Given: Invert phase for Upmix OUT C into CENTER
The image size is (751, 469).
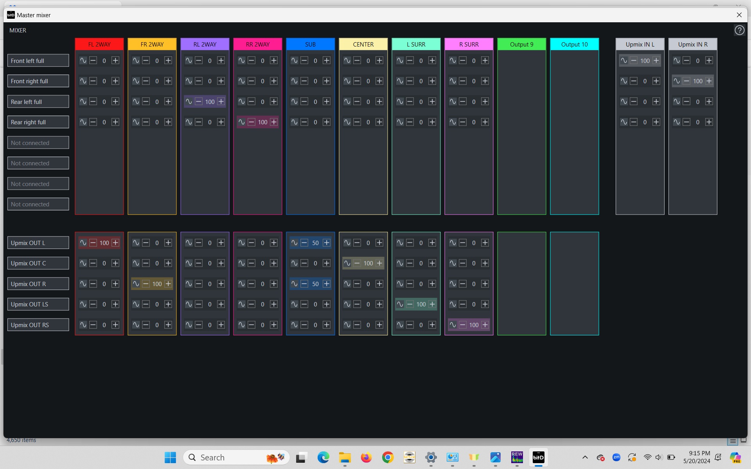Looking at the screenshot, I should [x=347, y=263].
